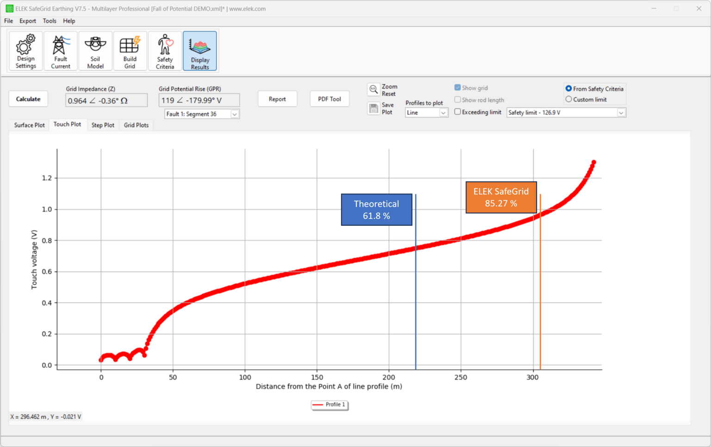Toggle the Show grid checkbox

(x=457, y=87)
